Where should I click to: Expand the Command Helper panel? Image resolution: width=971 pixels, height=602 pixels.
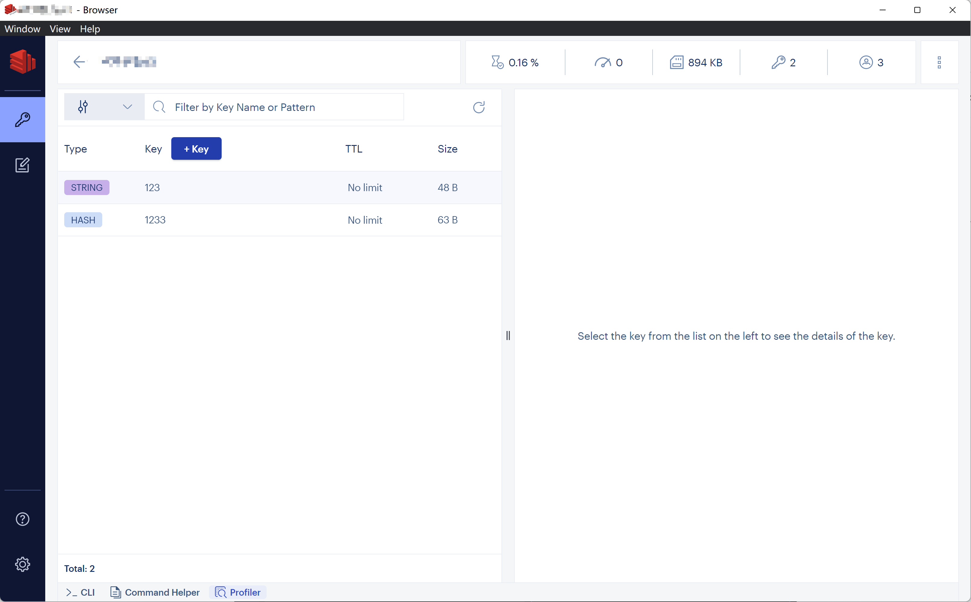click(x=155, y=592)
